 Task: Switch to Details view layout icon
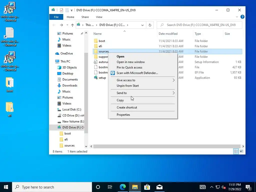click(x=236, y=151)
